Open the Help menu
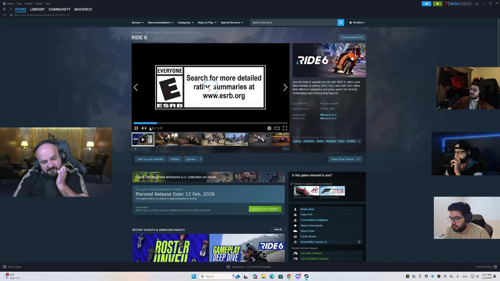 pos(48,4)
